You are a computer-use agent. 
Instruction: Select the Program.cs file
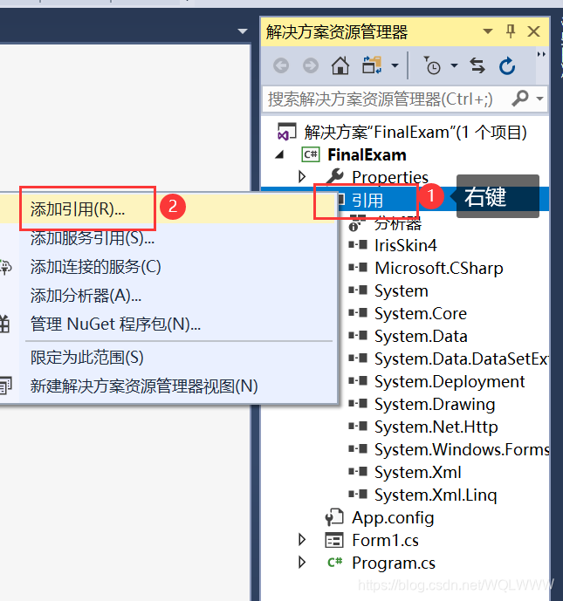click(394, 563)
